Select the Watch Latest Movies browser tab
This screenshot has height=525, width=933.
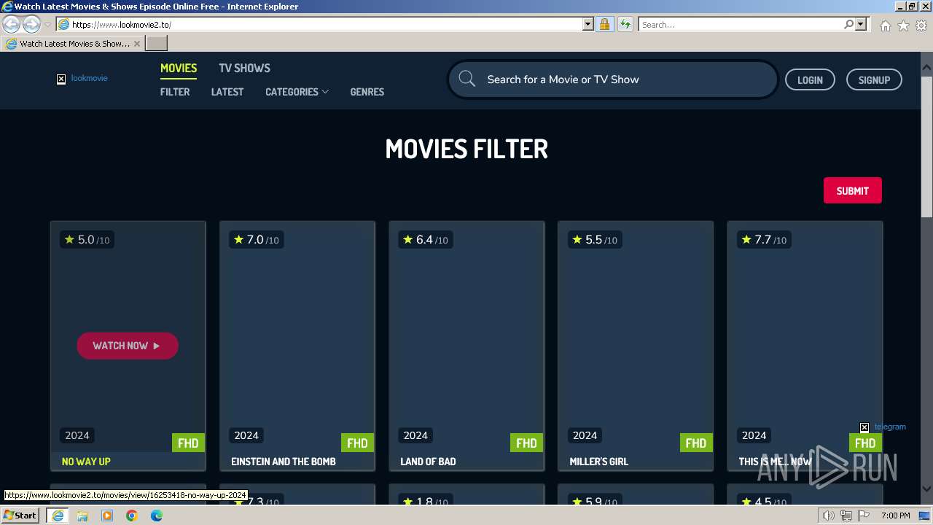(x=73, y=44)
